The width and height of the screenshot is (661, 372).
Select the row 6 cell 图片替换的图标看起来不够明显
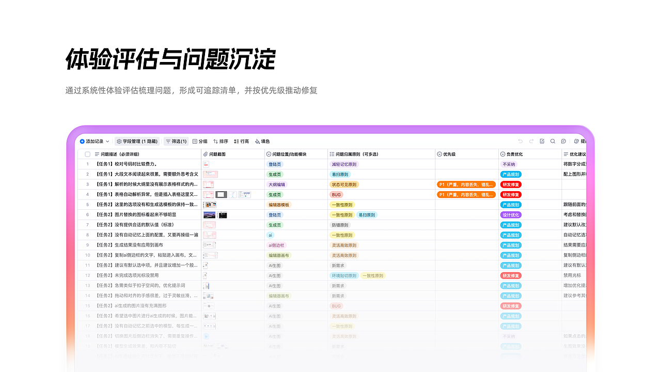click(147, 214)
